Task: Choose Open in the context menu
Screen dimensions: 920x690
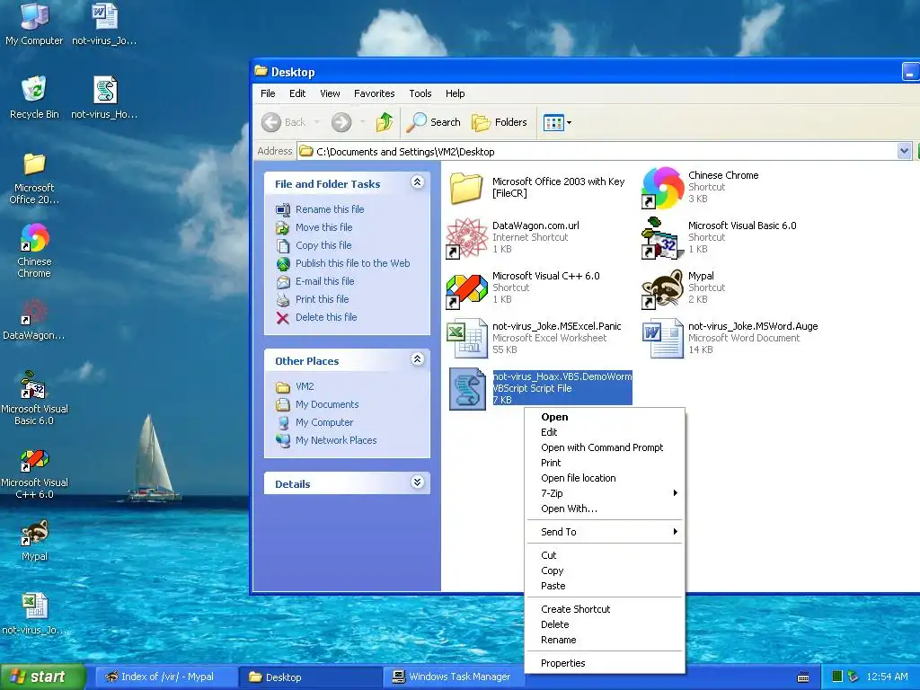Action: point(605,417)
